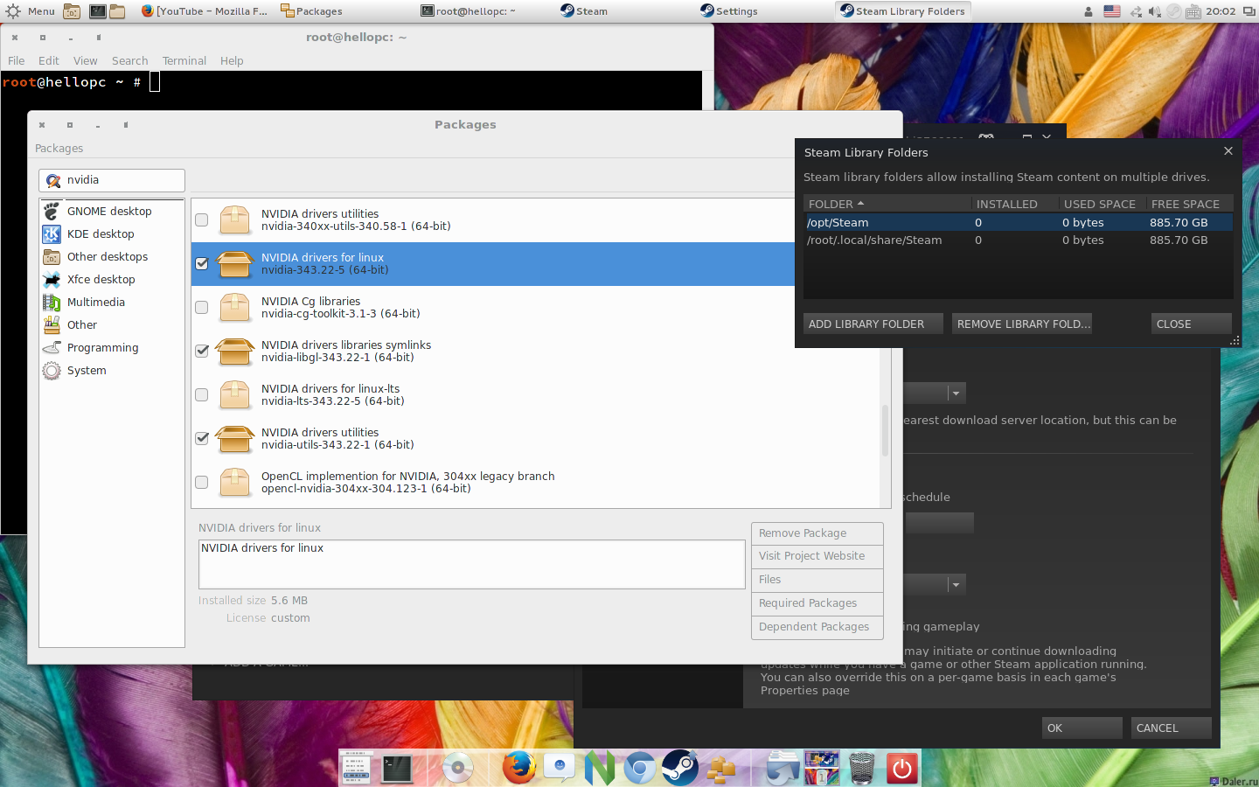Click Add Library Folder button
Image resolution: width=1259 pixels, height=787 pixels.
pyautogui.click(x=873, y=324)
